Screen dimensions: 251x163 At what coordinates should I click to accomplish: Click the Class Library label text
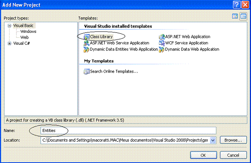(x=102, y=37)
